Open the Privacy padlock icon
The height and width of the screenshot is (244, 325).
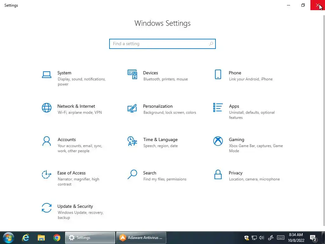coord(218,174)
